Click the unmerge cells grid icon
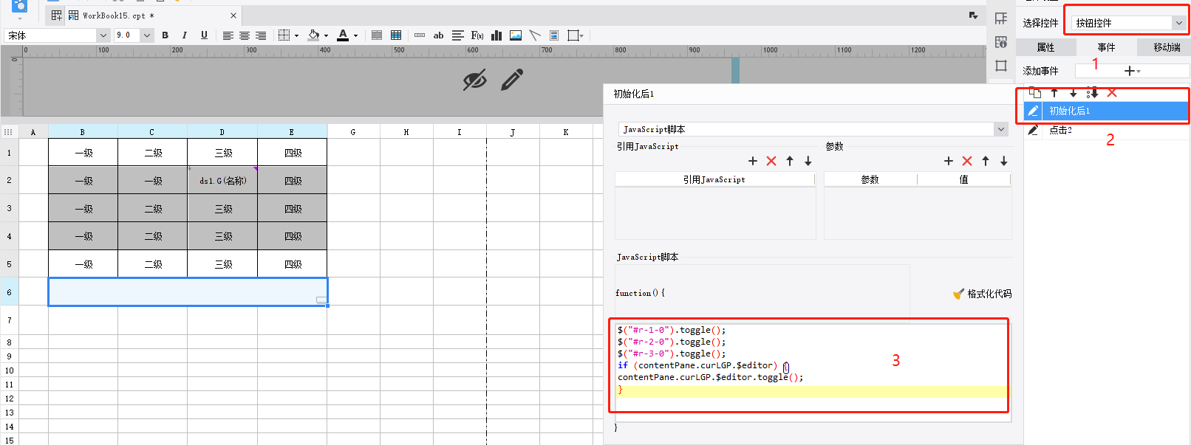The width and height of the screenshot is (1191, 445). (x=396, y=35)
